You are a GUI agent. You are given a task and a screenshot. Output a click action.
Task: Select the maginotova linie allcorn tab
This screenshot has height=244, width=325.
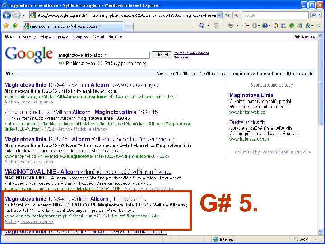74,26
